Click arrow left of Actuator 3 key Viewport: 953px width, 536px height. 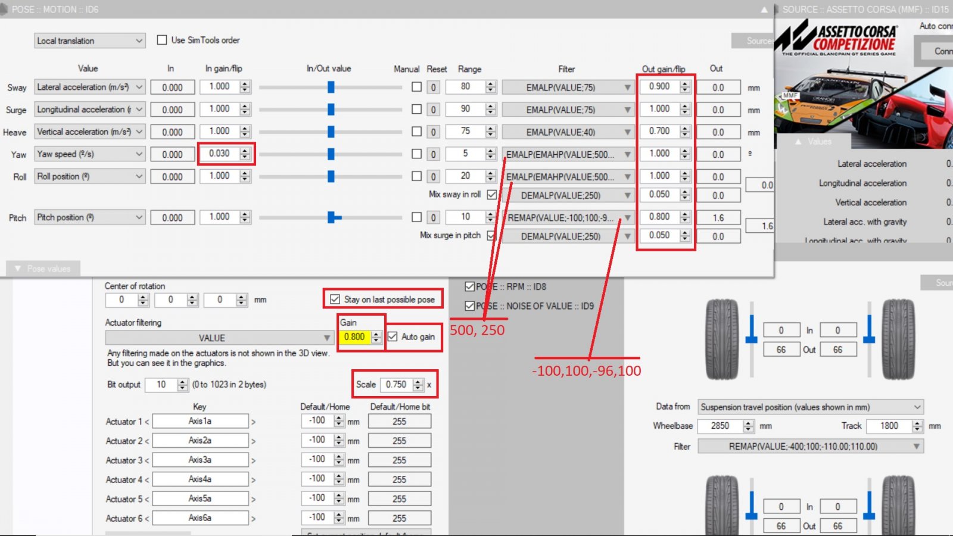tap(147, 460)
